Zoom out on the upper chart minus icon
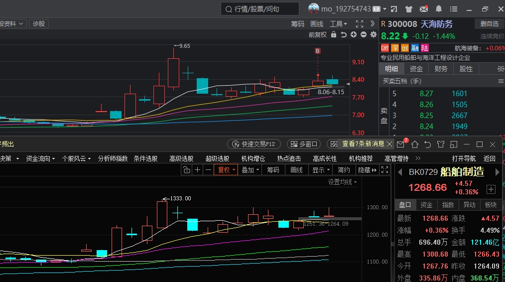 pyautogui.click(x=364, y=34)
